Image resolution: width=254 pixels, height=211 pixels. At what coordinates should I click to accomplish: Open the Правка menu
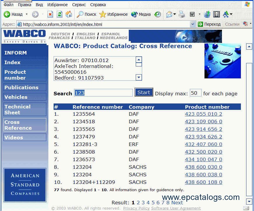(24, 5)
